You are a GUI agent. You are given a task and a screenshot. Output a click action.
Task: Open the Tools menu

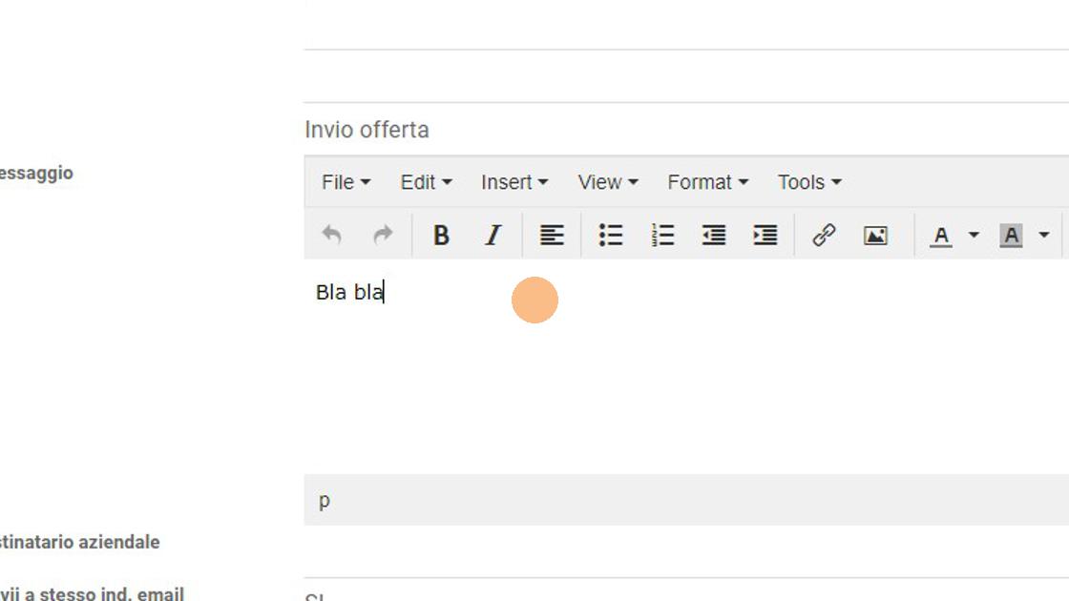(809, 182)
